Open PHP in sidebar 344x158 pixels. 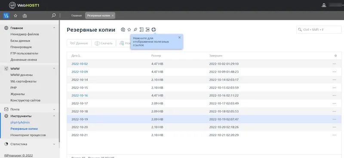pos(14,88)
